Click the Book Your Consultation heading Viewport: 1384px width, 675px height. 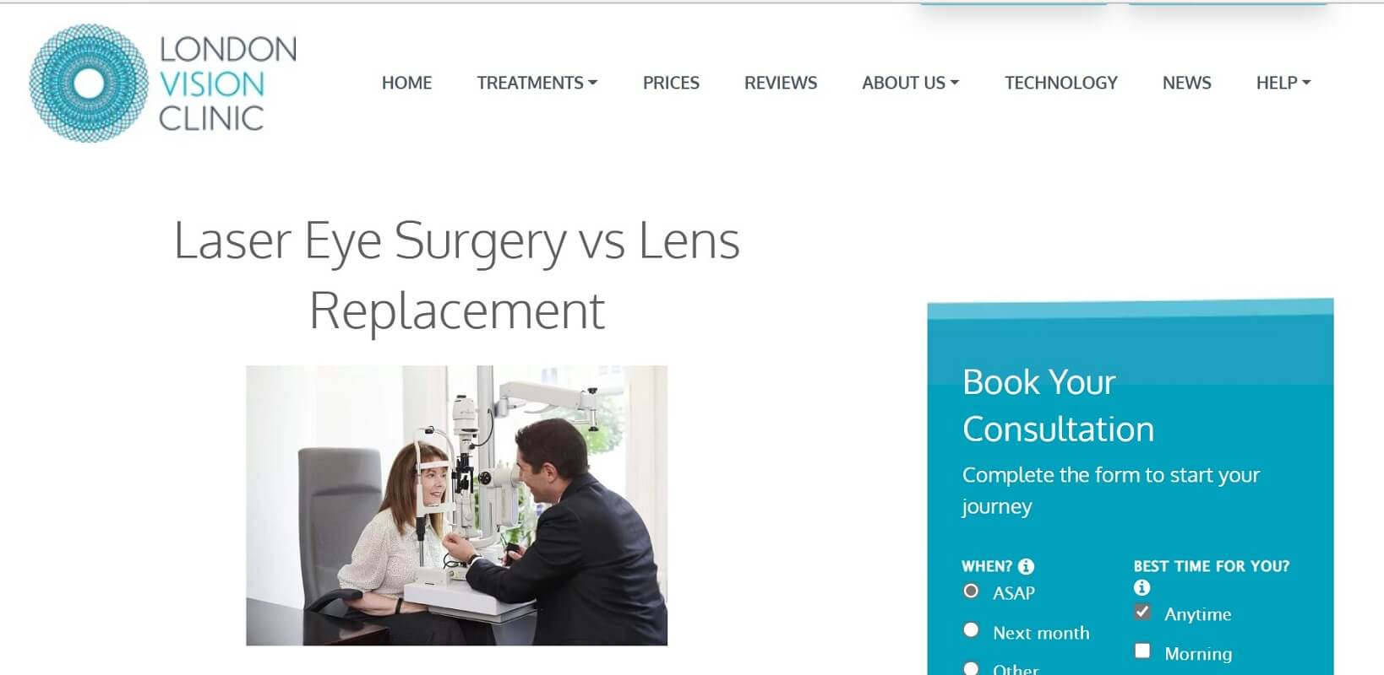click(1059, 406)
